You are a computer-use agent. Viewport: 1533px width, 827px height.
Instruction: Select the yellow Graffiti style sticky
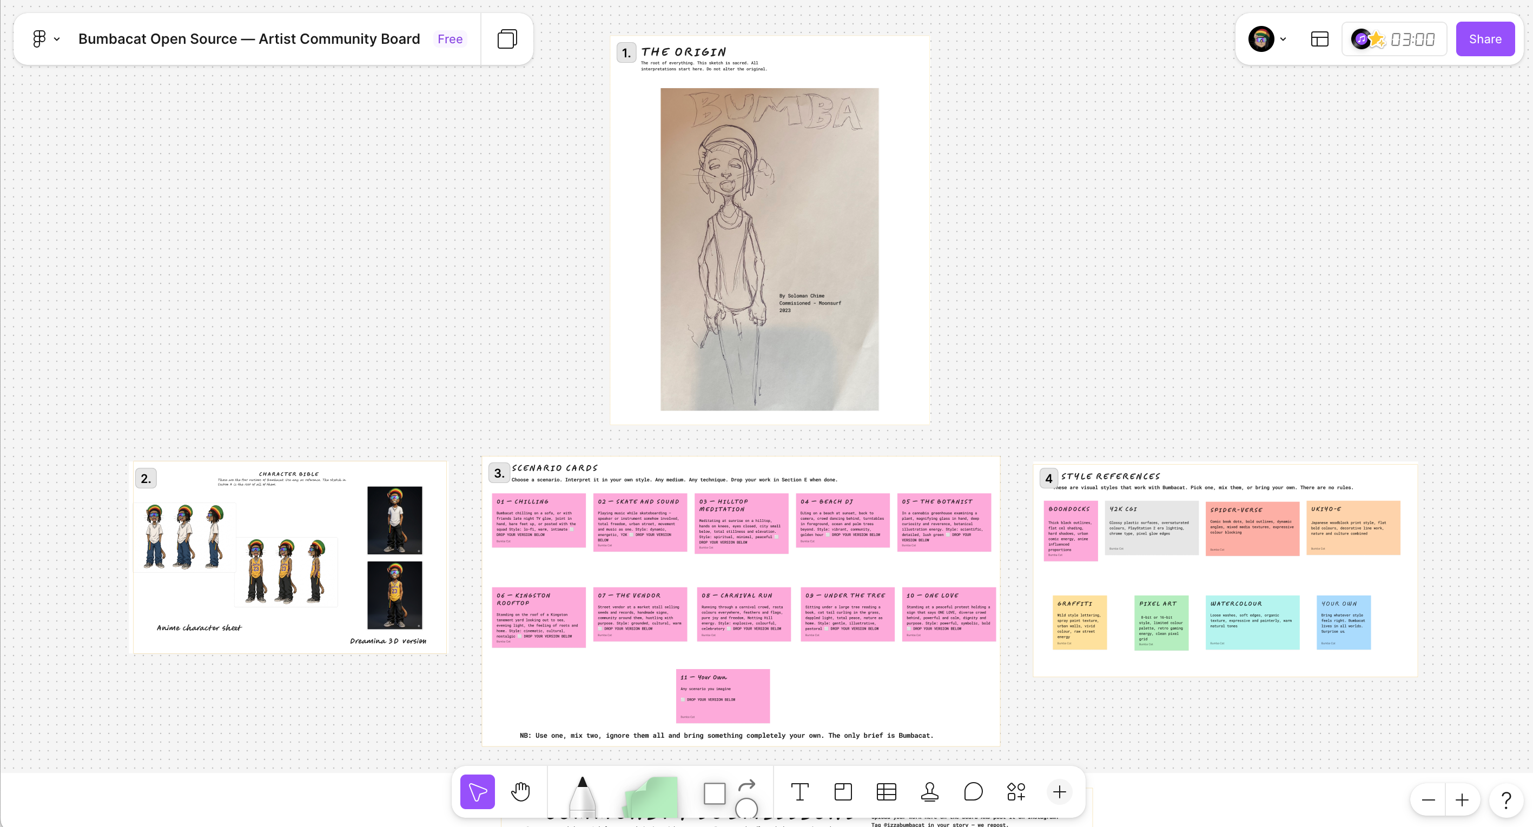[x=1080, y=623]
